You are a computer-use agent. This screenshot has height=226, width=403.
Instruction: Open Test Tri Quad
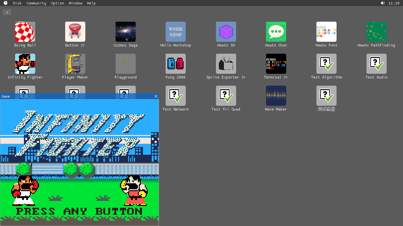tap(226, 95)
